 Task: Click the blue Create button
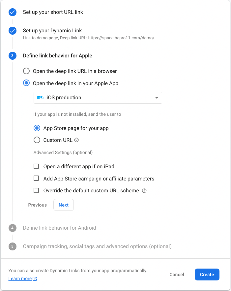(207, 275)
